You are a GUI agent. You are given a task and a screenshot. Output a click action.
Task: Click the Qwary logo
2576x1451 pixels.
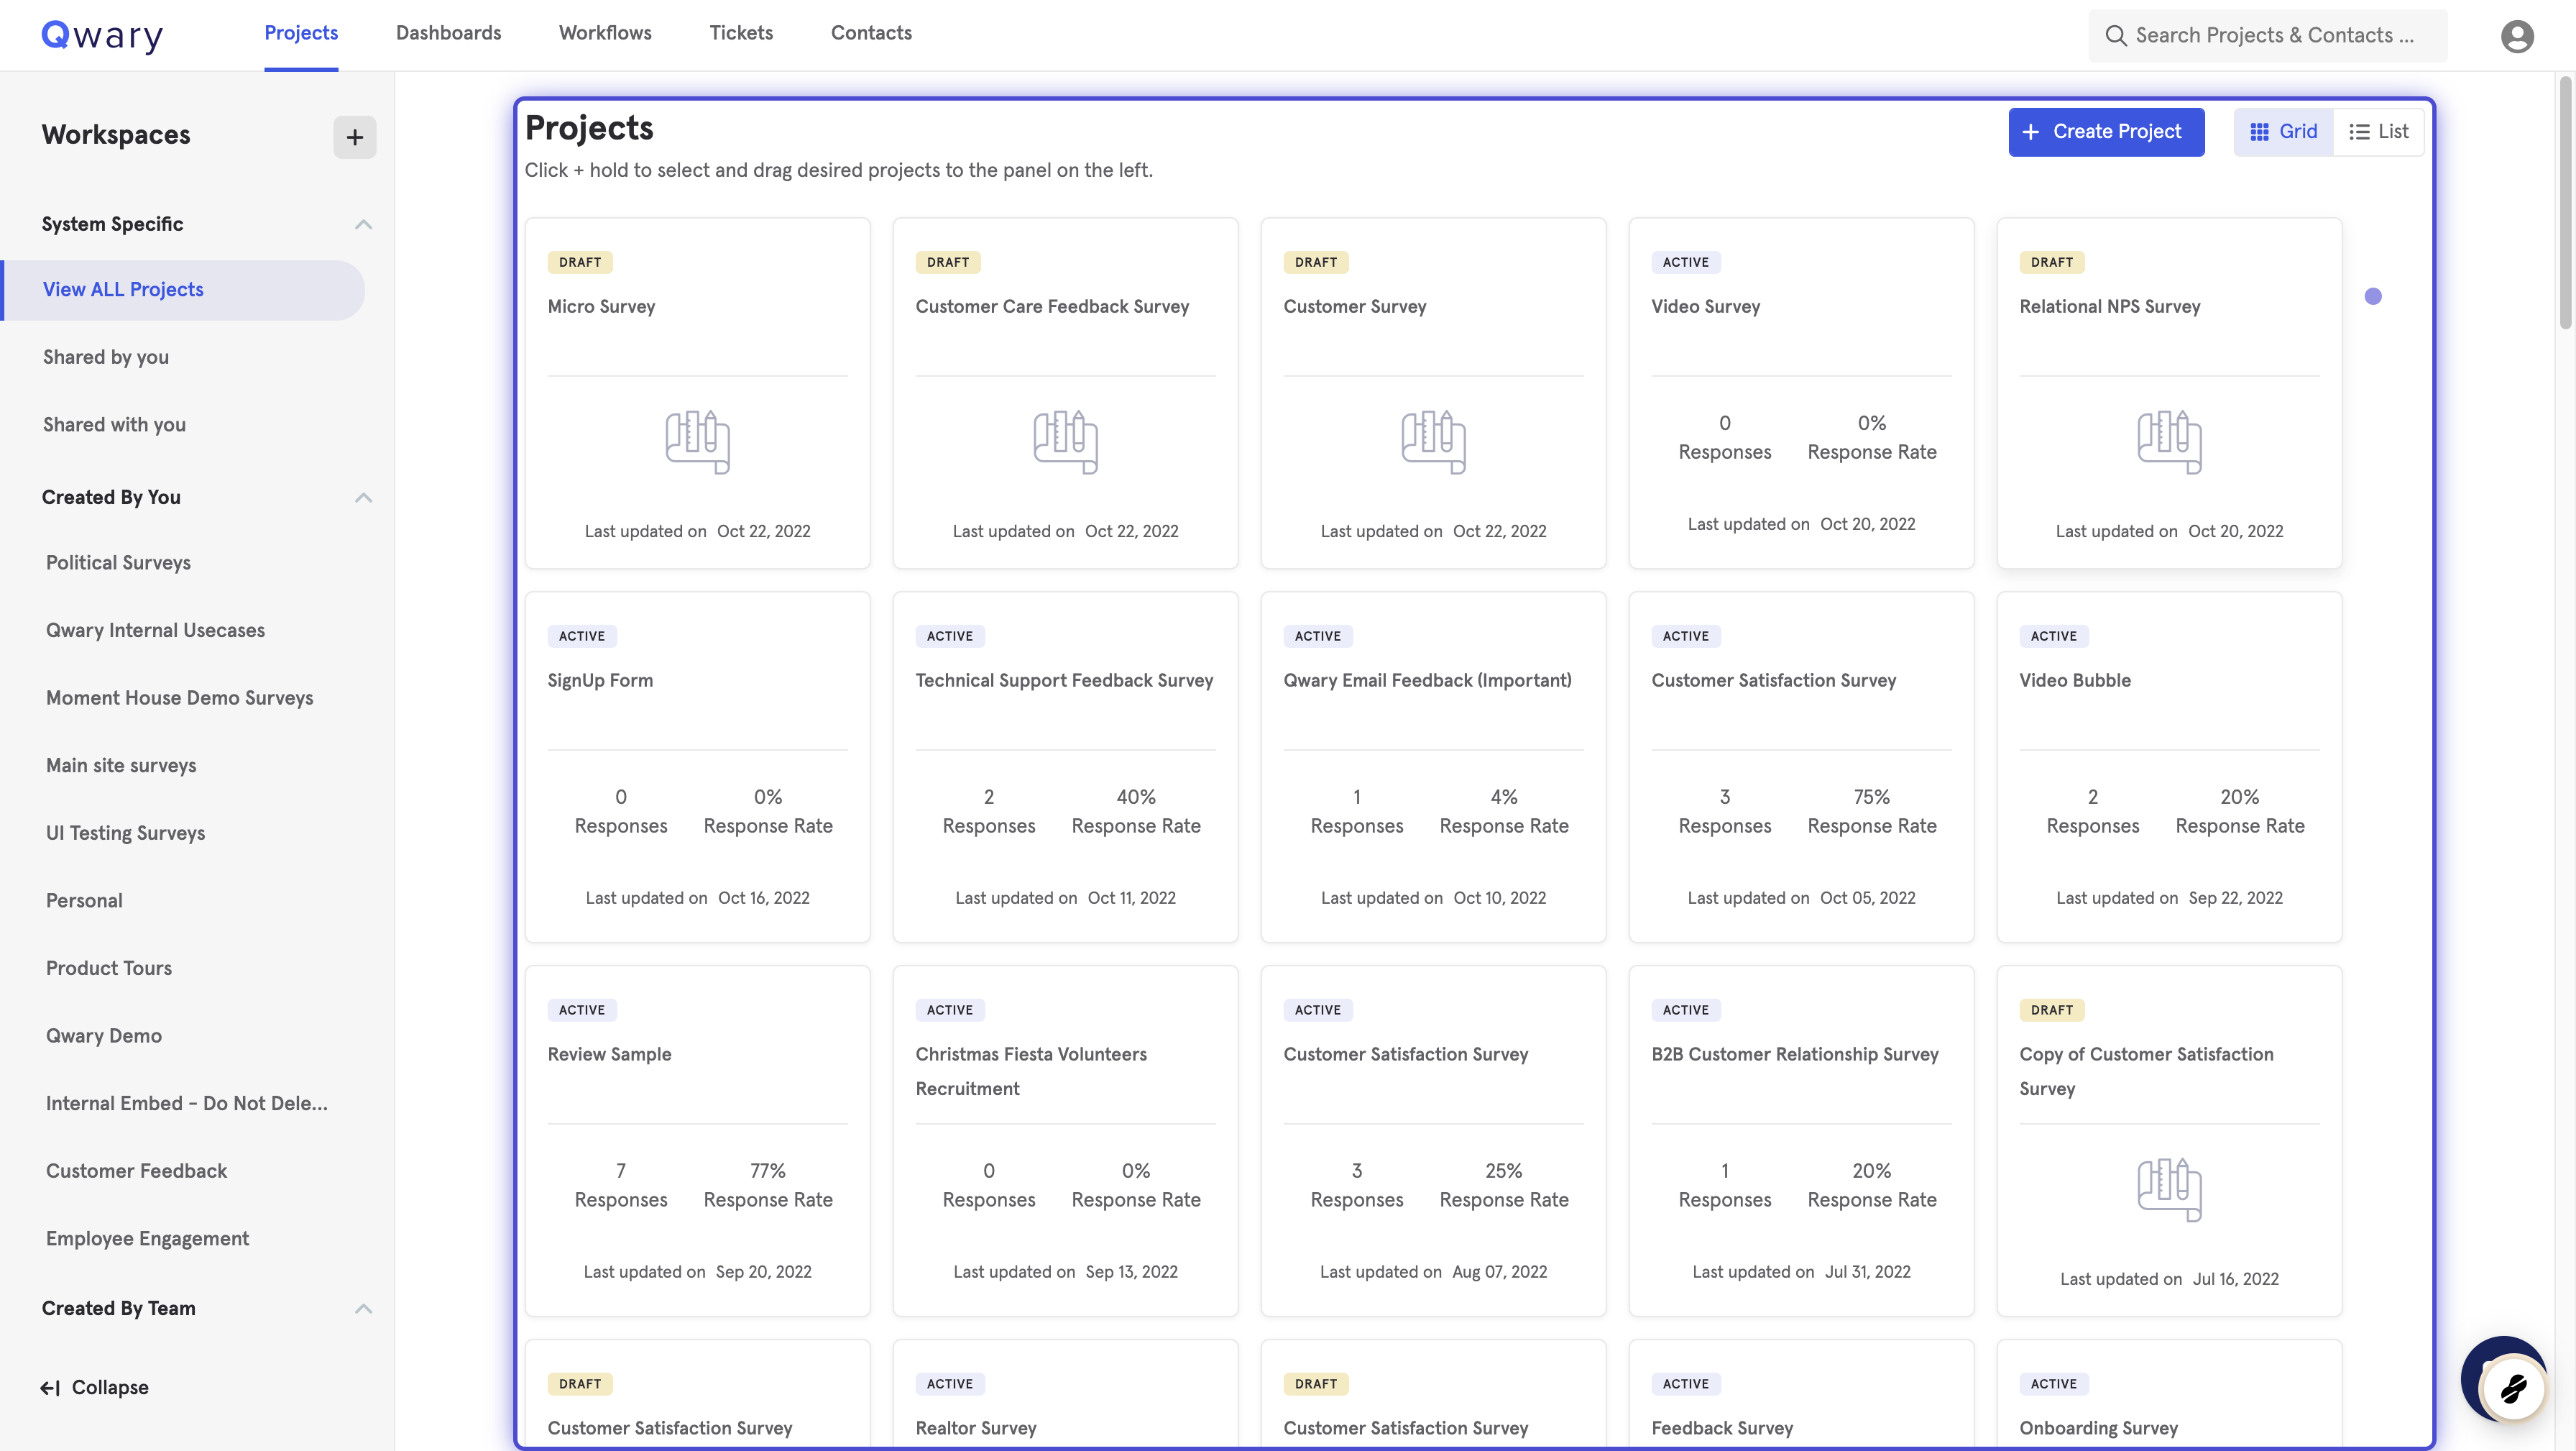(x=102, y=36)
